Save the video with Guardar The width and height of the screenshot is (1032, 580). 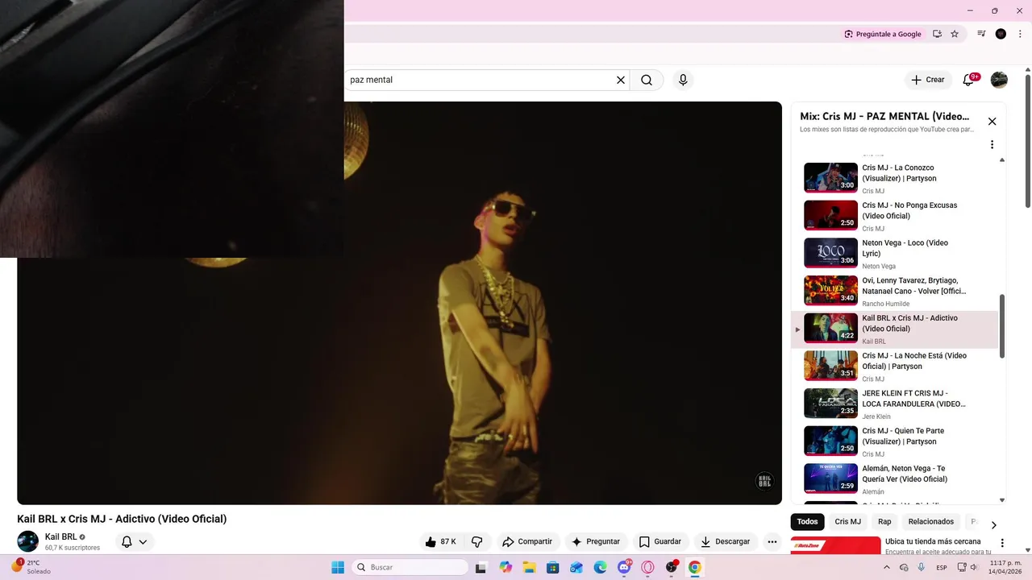click(660, 542)
